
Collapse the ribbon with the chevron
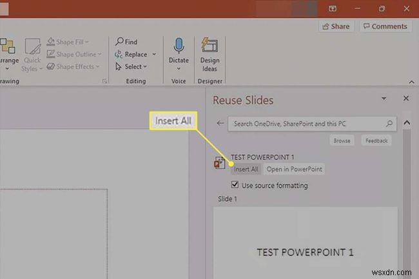(411, 82)
